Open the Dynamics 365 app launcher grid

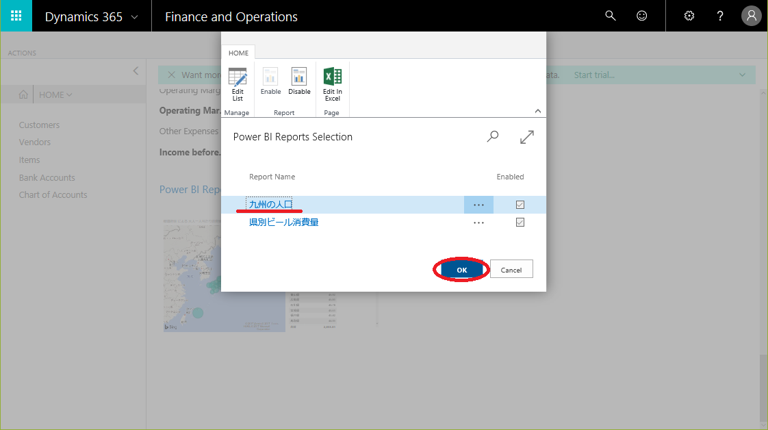(16, 16)
